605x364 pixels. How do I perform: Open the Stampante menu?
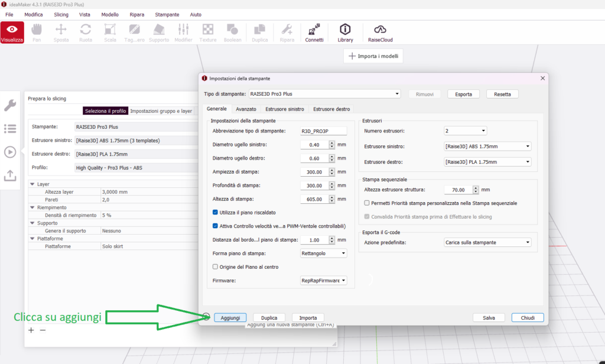click(167, 15)
